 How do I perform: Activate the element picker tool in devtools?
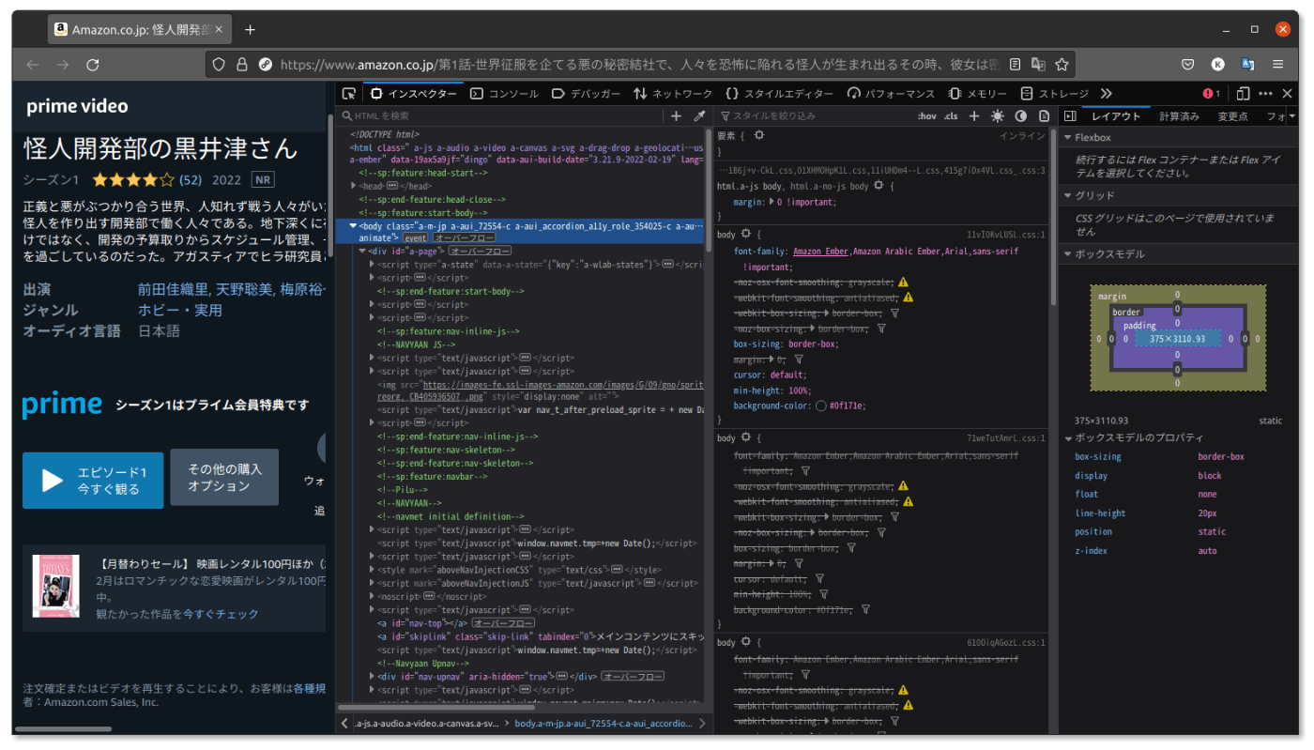(348, 94)
